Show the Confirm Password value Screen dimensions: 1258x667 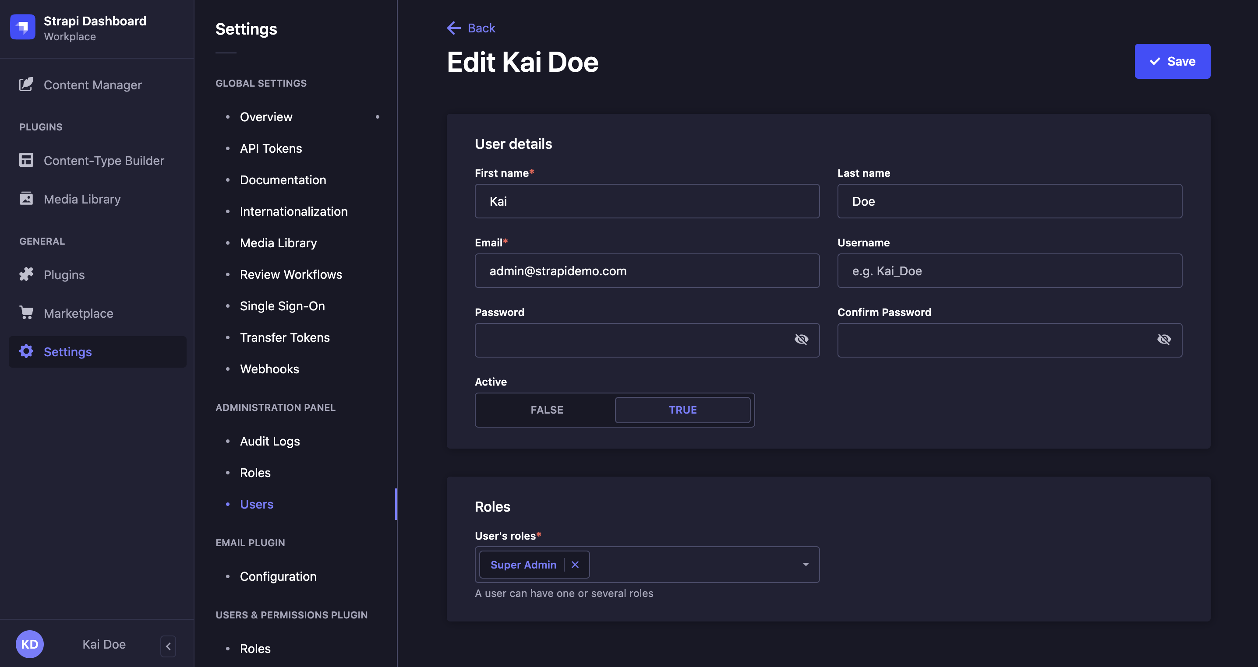(x=1164, y=339)
